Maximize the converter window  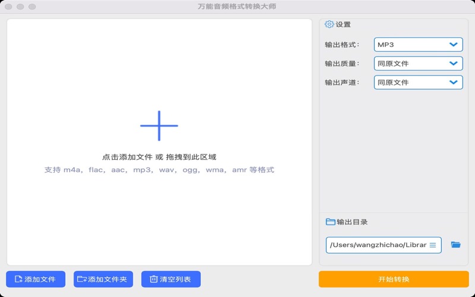pyautogui.click(x=32, y=7)
